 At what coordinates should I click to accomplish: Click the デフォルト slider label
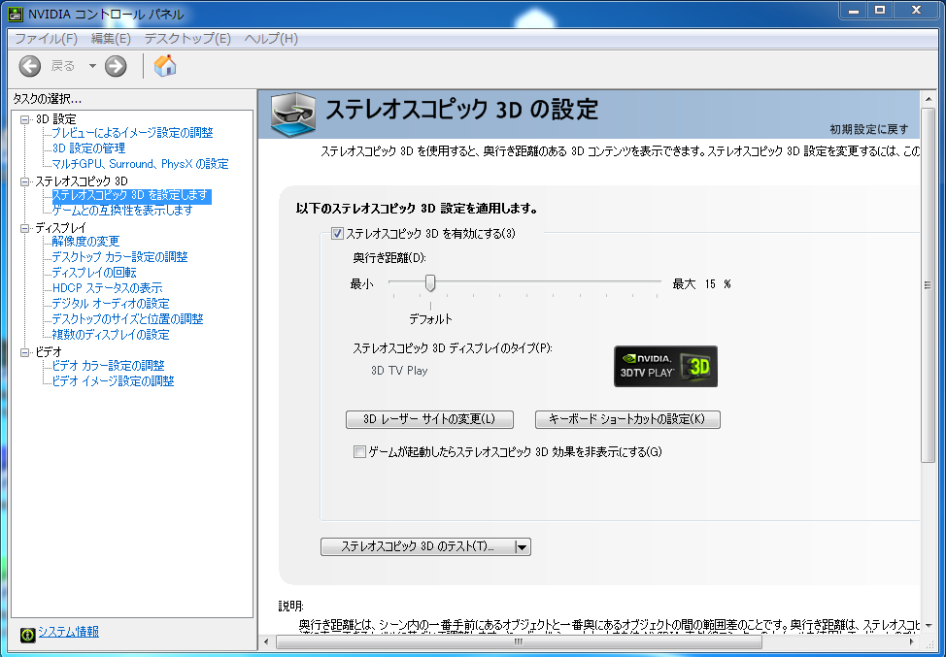[x=431, y=319]
